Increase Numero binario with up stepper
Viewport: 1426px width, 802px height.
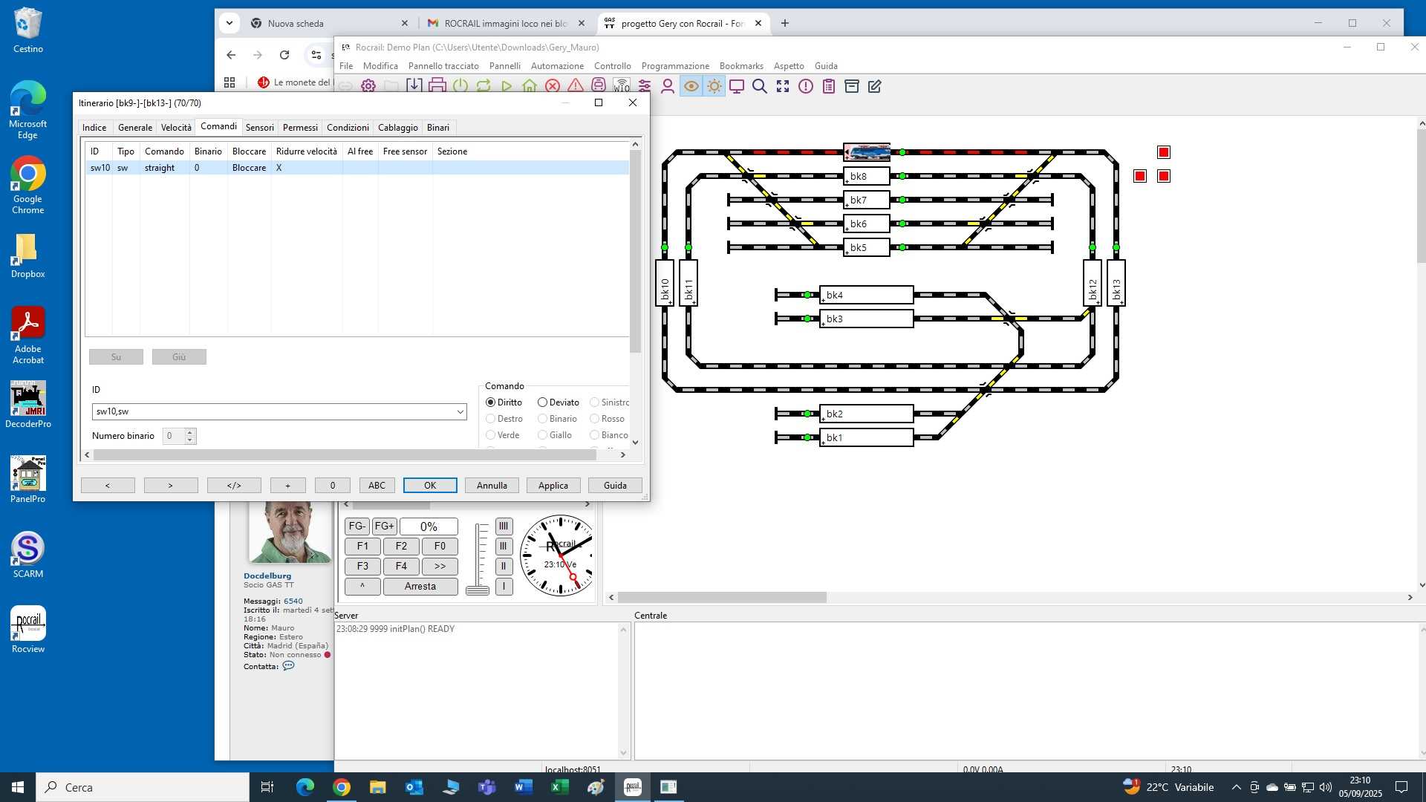click(x=190, y=432)
